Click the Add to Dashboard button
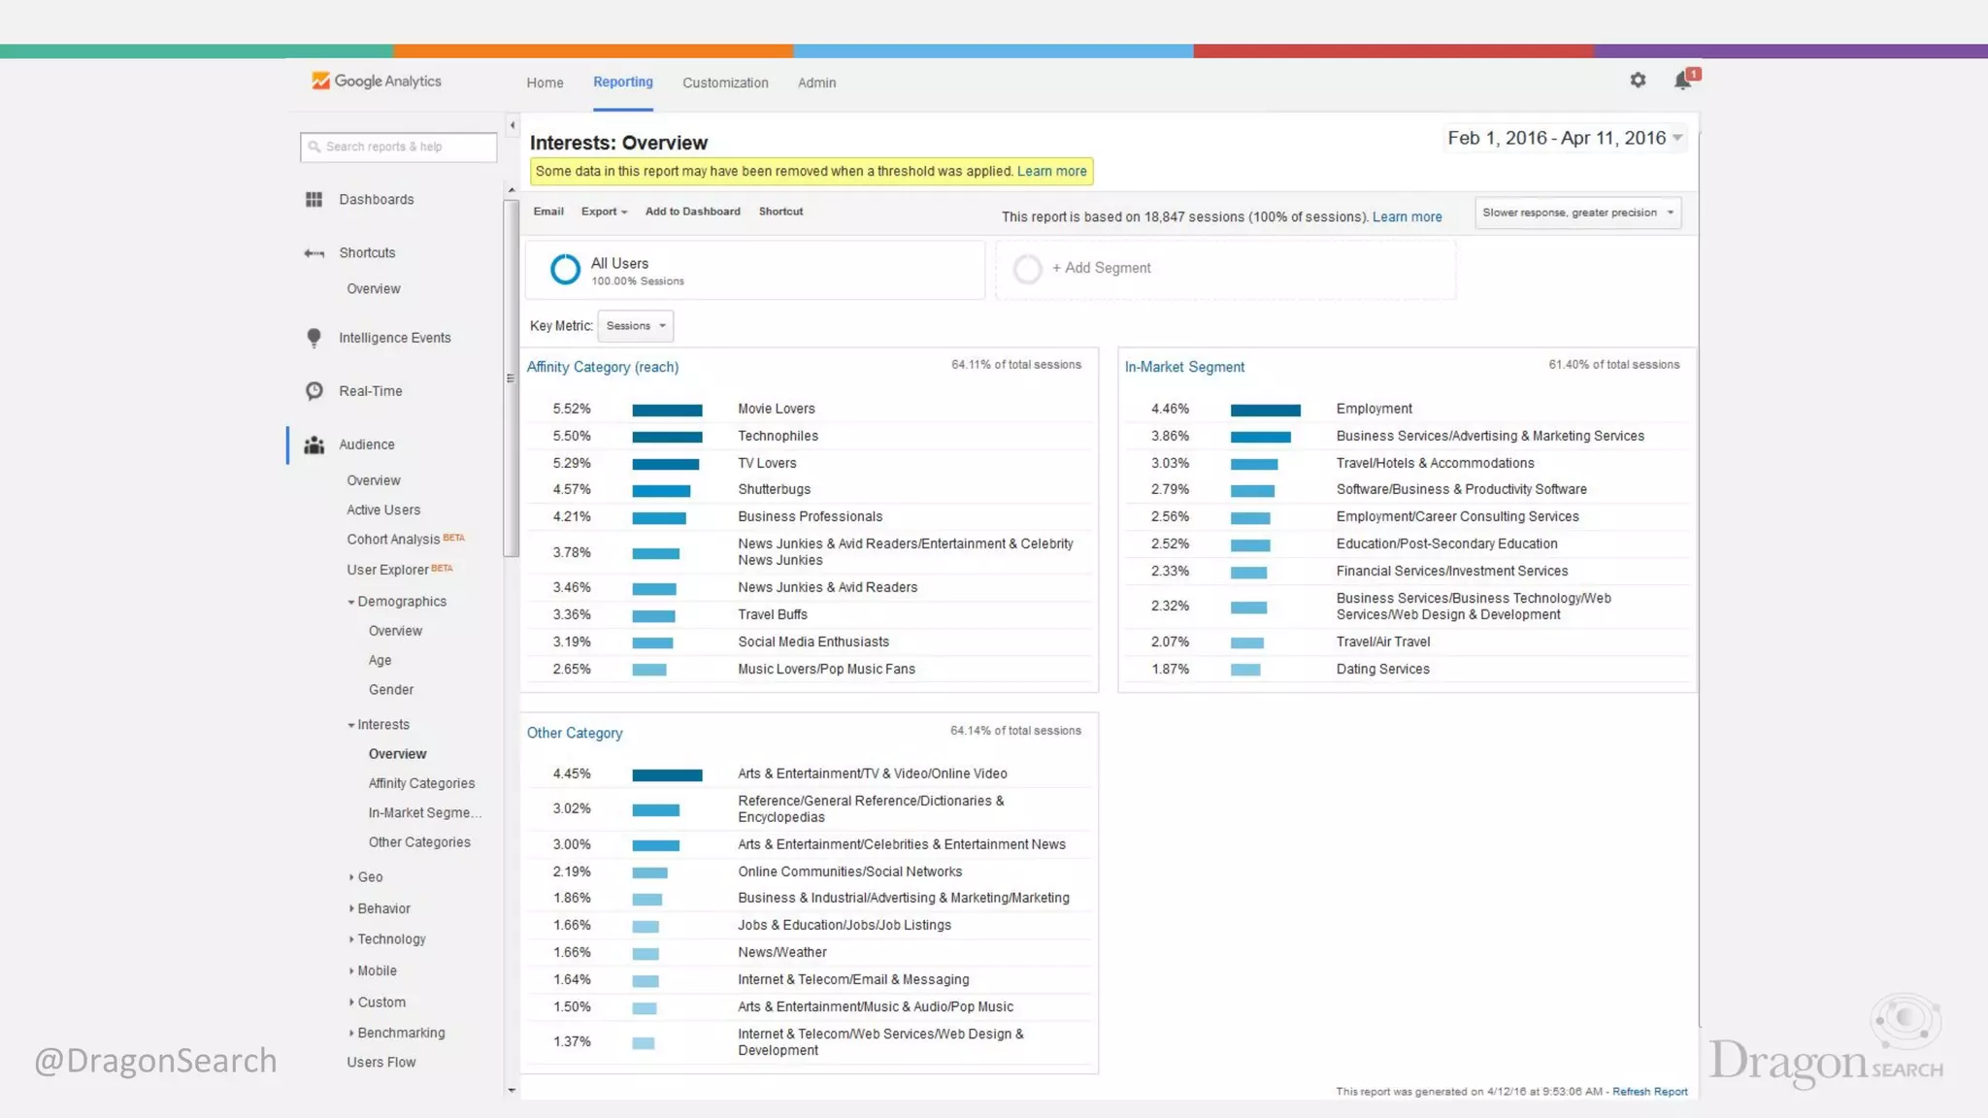This screenshot has height=1118, width=1988. click(x=692, y=212)
